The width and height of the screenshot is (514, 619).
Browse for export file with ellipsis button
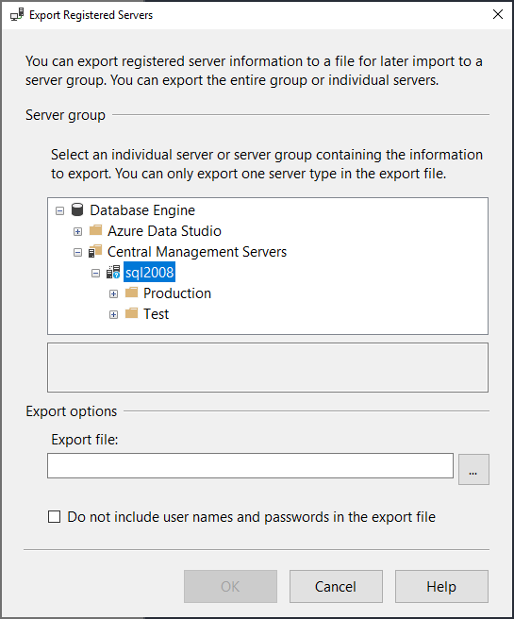coord(473,469)
